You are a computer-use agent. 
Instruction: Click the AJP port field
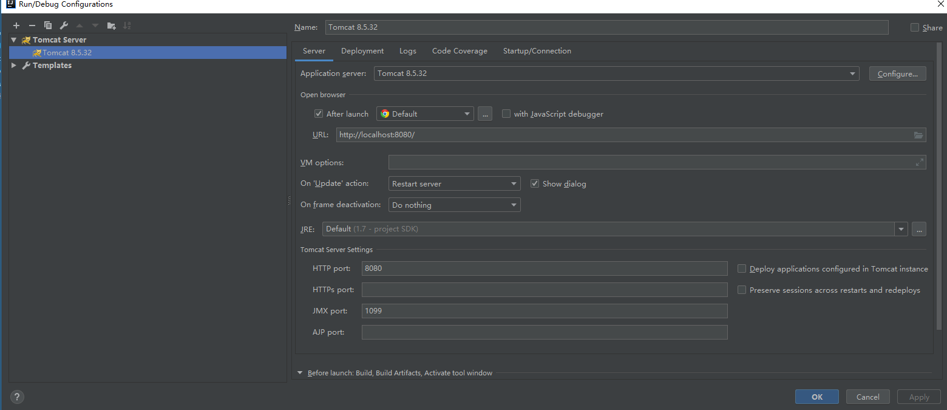pos(545,332)
